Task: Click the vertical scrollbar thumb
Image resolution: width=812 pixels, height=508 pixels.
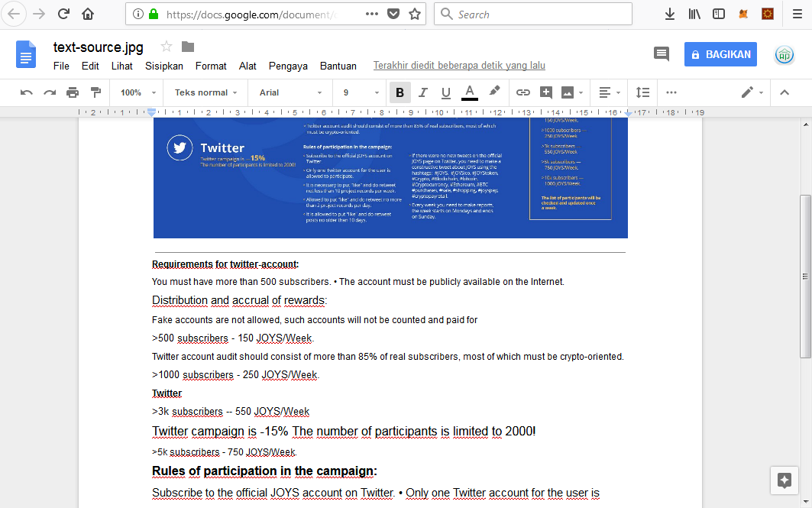Action: [805, 276]
